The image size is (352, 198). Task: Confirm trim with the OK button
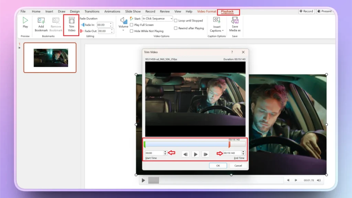[x=218, y=166]
